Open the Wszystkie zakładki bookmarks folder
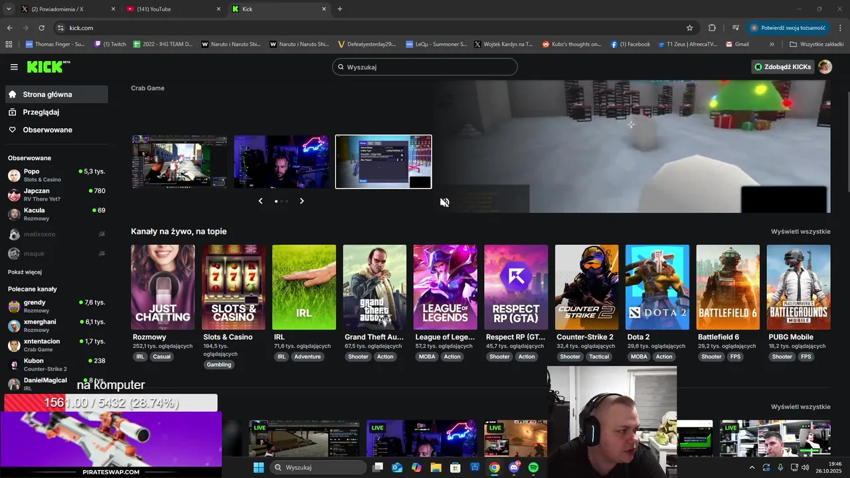Viewport: 850px width, 478px height. [x=816, y=44]
